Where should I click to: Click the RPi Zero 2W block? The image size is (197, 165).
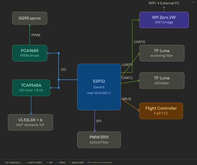[x=164, y=20]
